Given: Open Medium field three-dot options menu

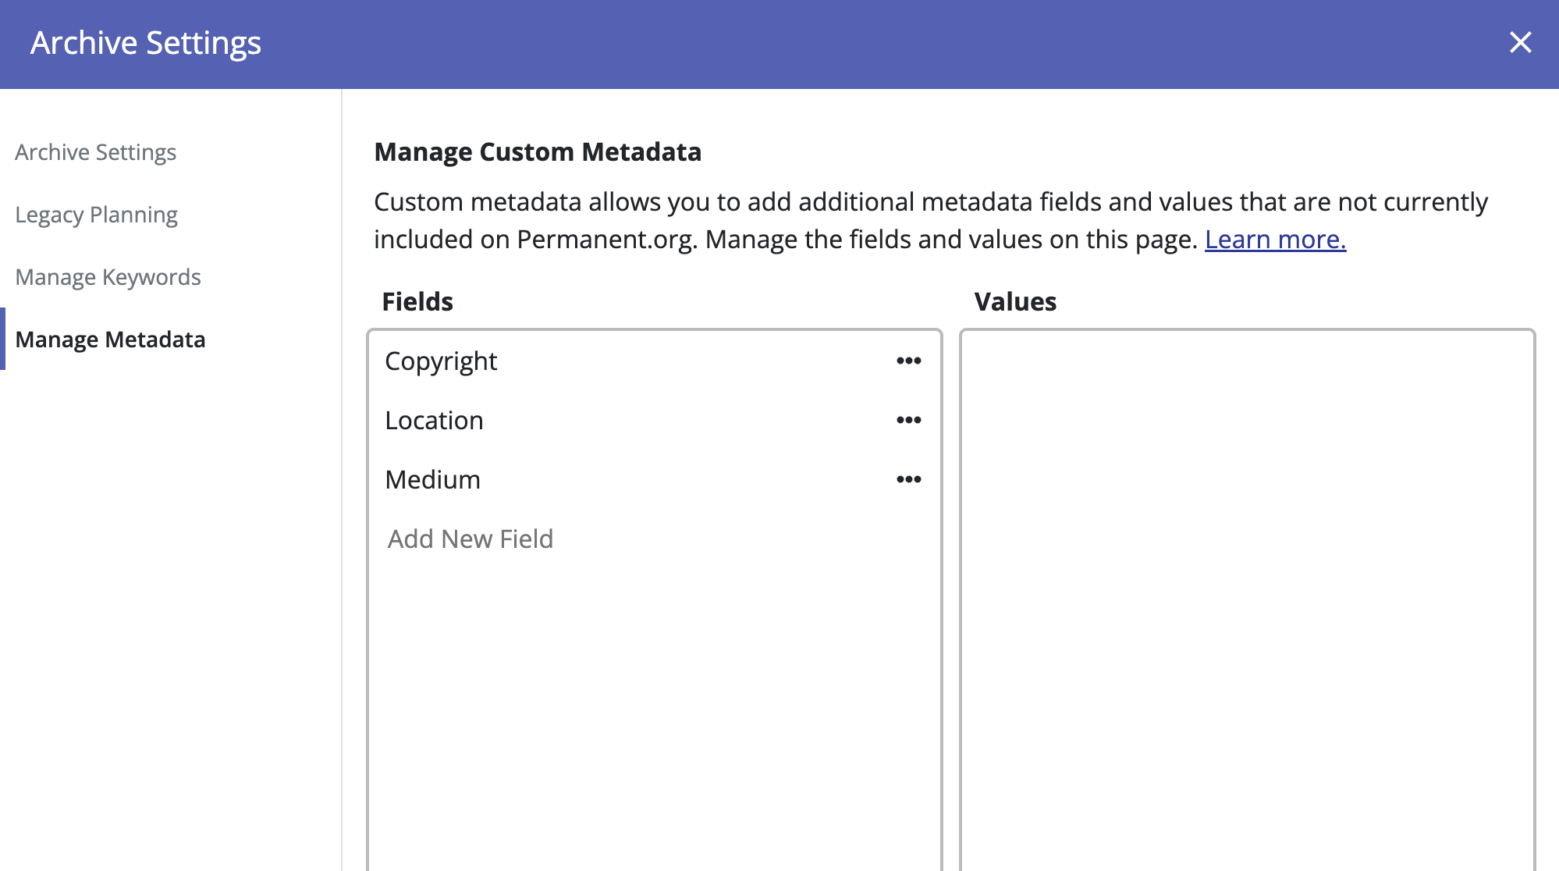Looking at the screenshot, I should click(908, 479).
